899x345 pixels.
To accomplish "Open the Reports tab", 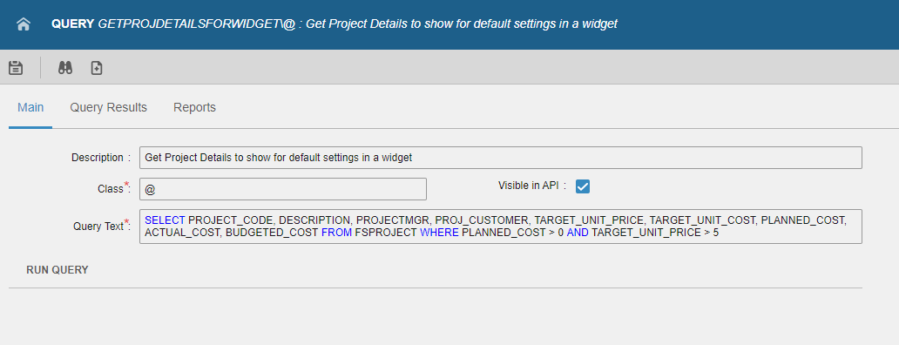I will click(x=194, y=107).
